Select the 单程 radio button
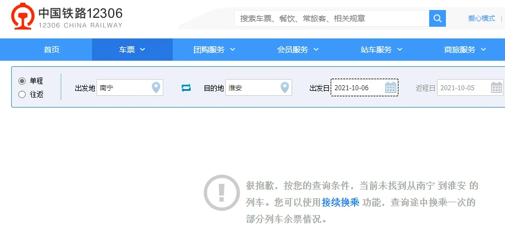 click(x=22, y=81)
